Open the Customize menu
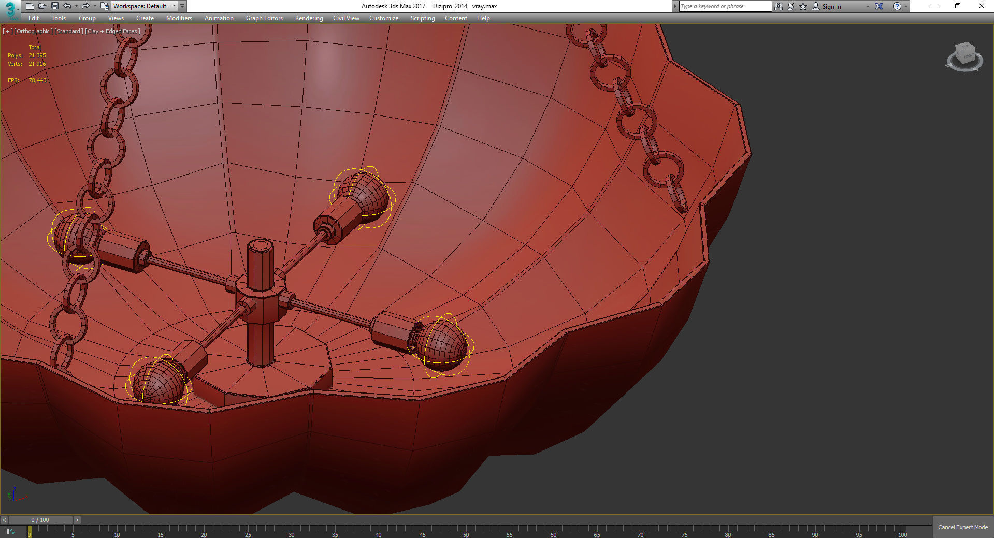 pos(384,18)
